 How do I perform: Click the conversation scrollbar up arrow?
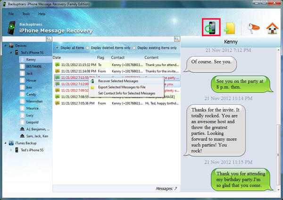[279, 50]
